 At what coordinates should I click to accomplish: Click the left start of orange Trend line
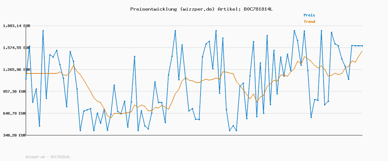(x=26, y=73)
